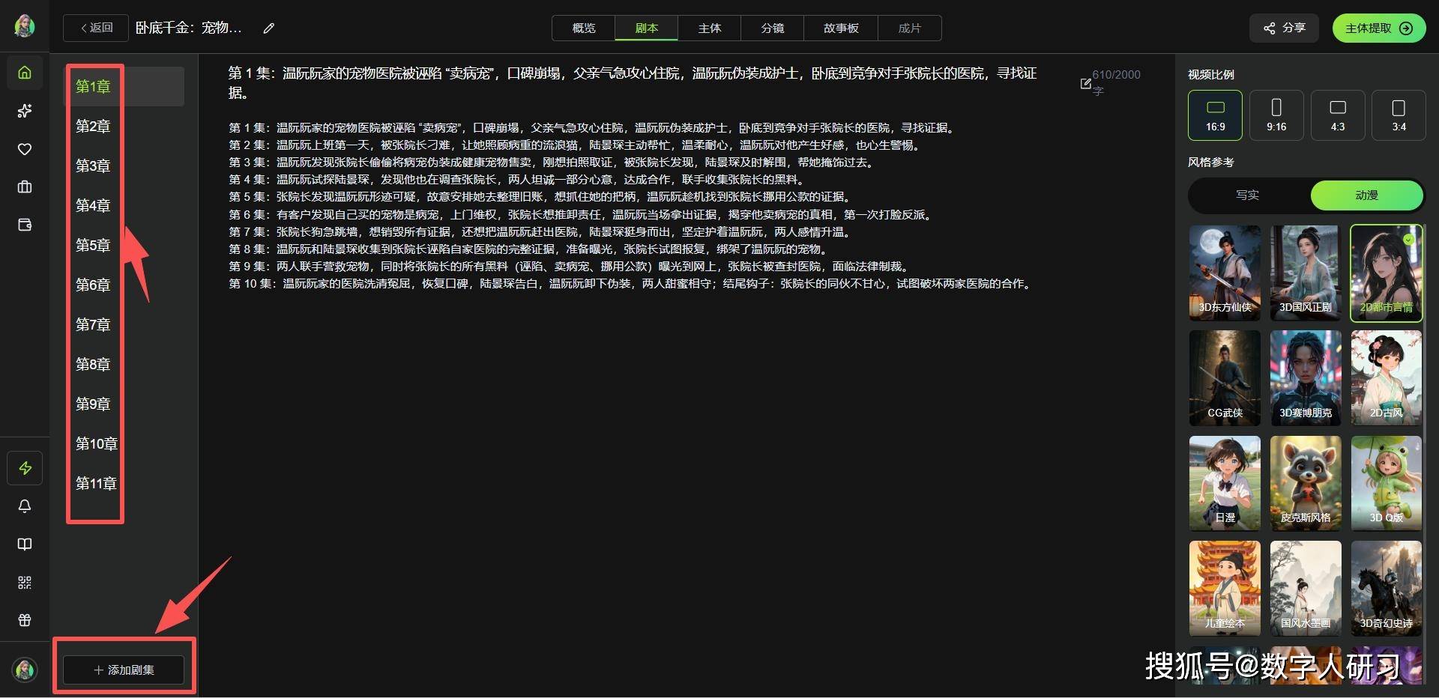Click the home icon in left sidebar
Image resolution: width=1439 pixels, height=698 pixels.
(x=25, y=73)
